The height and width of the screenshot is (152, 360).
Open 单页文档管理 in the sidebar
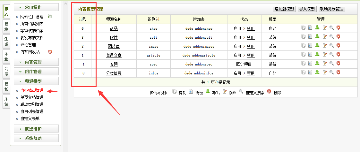click(32, 97)
